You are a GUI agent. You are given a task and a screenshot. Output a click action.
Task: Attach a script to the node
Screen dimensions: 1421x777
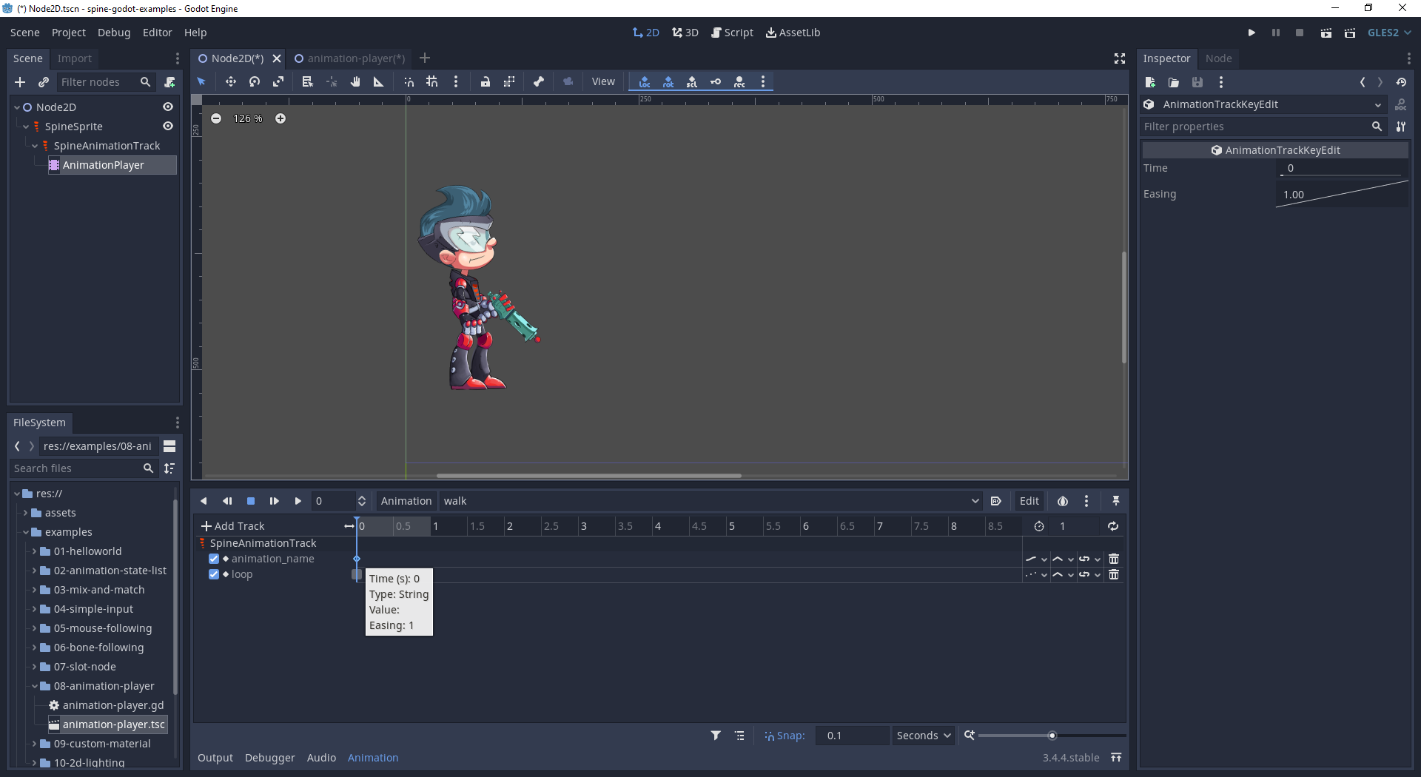click(170, 82)
